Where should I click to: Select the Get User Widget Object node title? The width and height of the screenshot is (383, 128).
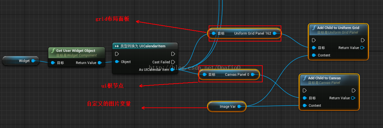tap(76, 51)
